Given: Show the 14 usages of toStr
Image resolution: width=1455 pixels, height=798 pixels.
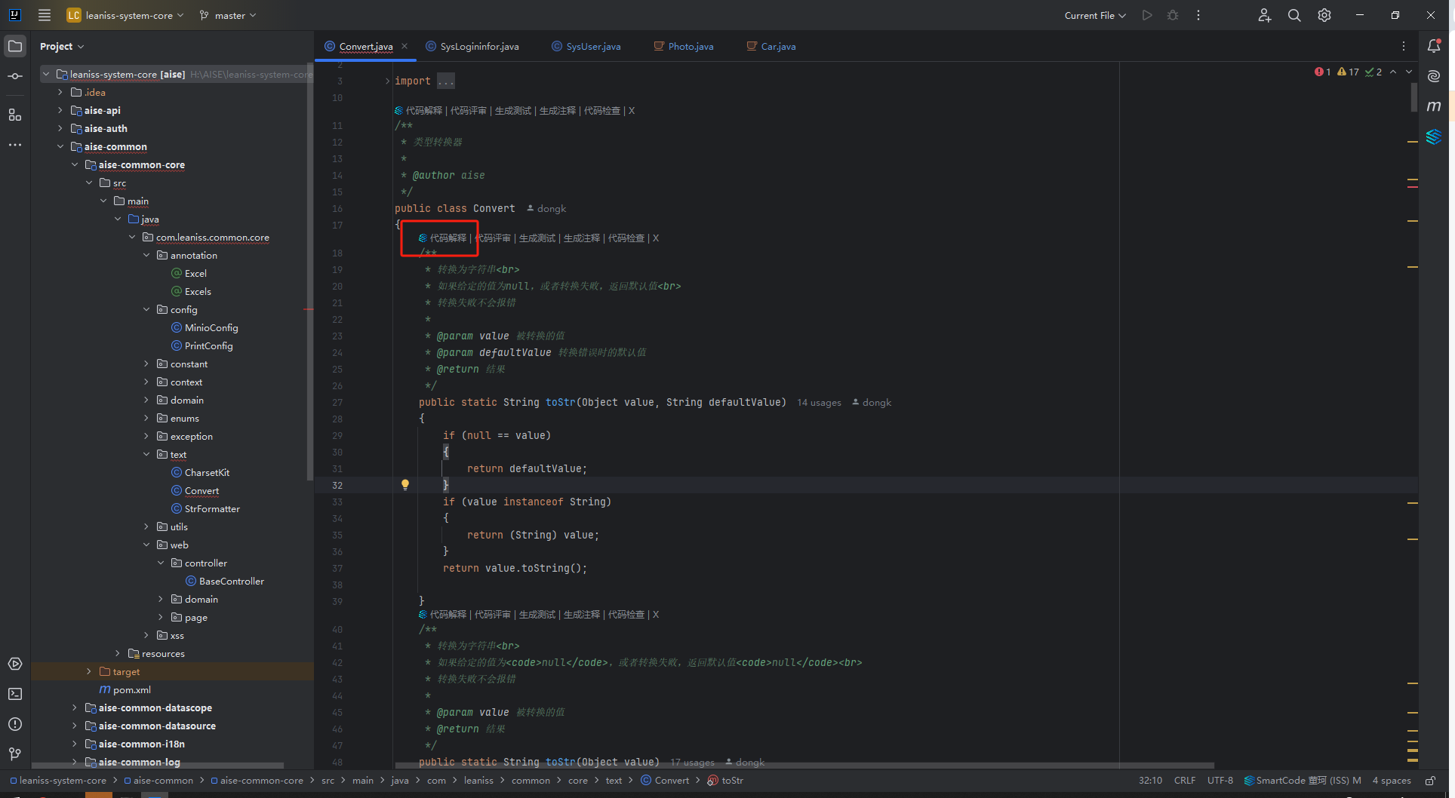Looking at the screenshot, I should coord(819,402).
